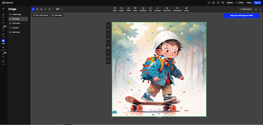The height and width of the screenshot is (125, 263).
Task: Click the skateboard boy image on canvas
Action: pos(159,69)
